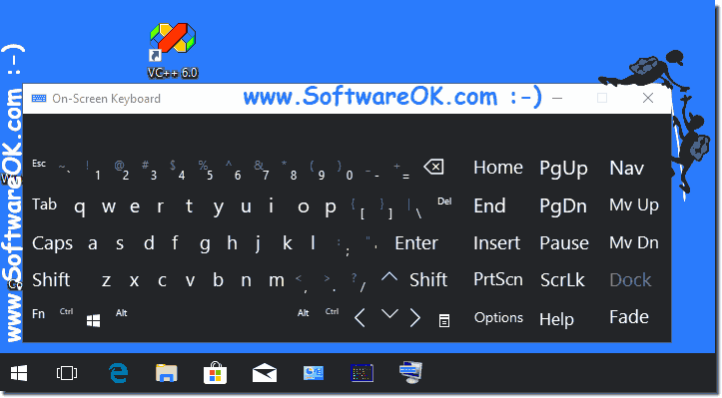Open the Mail app from taskbar
The height and width of the screenshot is (398, 722).
(x=265, y=373)
